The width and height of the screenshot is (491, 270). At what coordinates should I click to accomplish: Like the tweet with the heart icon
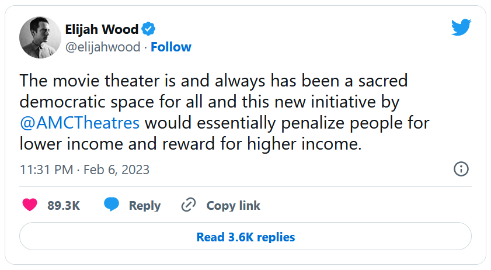29,205
